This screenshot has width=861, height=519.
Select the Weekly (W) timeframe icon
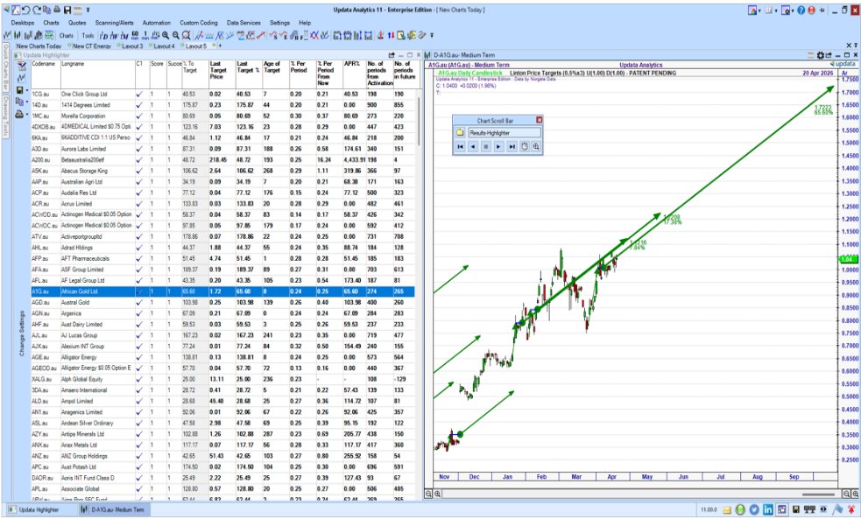[x=114, y=36]
